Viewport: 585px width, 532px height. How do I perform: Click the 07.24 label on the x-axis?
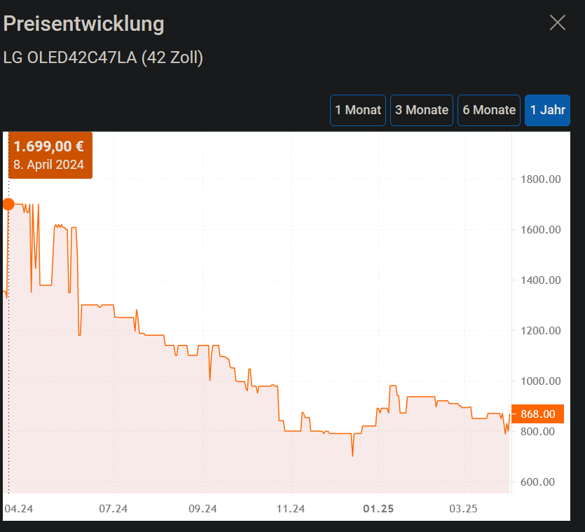113,509
